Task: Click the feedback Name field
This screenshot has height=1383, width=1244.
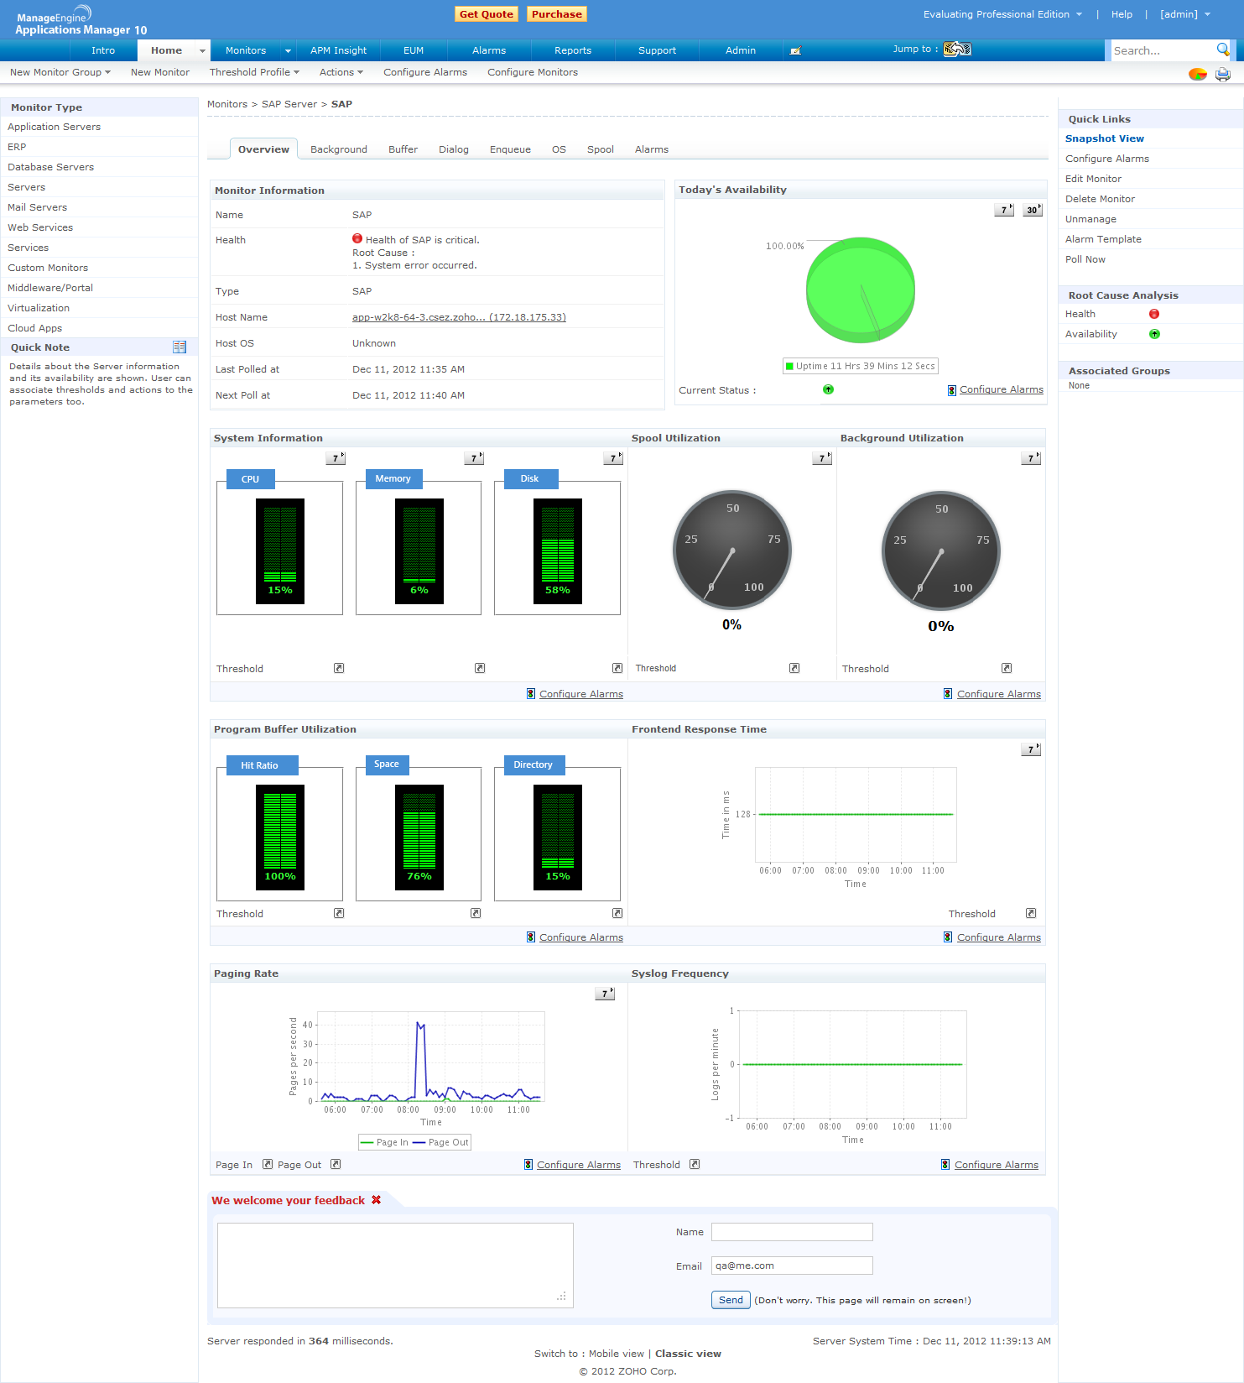Action: point(792,1232)
